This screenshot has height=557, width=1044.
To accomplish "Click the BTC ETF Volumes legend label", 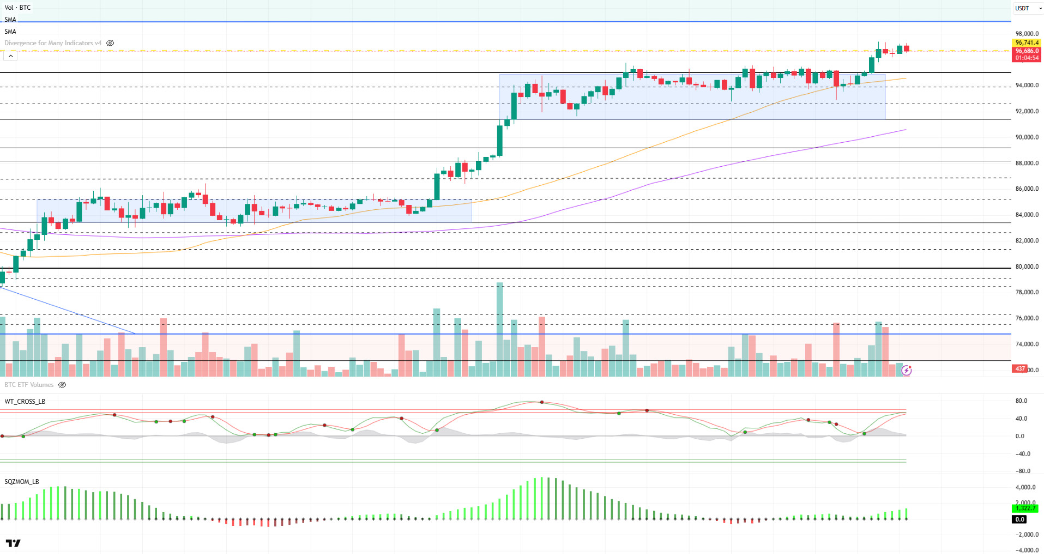I will pos(29,385).
